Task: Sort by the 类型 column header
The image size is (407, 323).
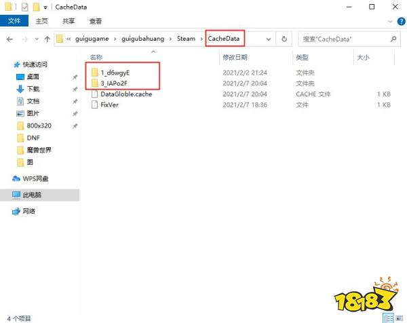Action: pos(302,57)
